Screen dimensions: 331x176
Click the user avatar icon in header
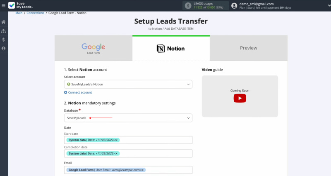235,6
